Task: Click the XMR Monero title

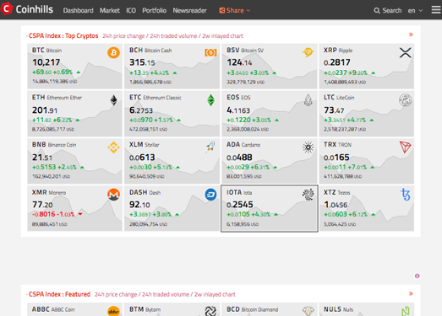Action: [x=49, y=193]
